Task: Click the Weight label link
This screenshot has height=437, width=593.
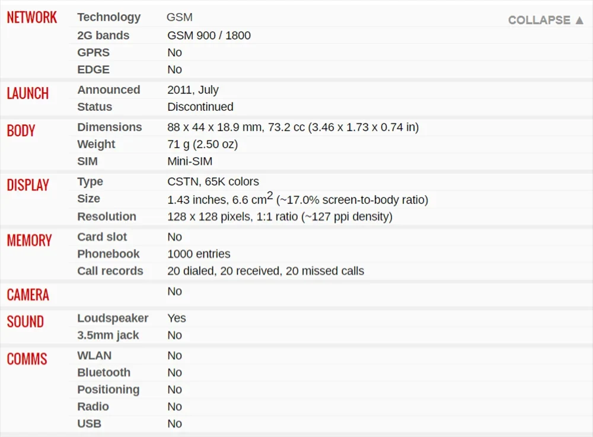Action: coord(96,145)
